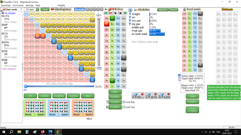Open the No limit dropdown arrow
The image size is (241, 135).
[x=37, y=10]
